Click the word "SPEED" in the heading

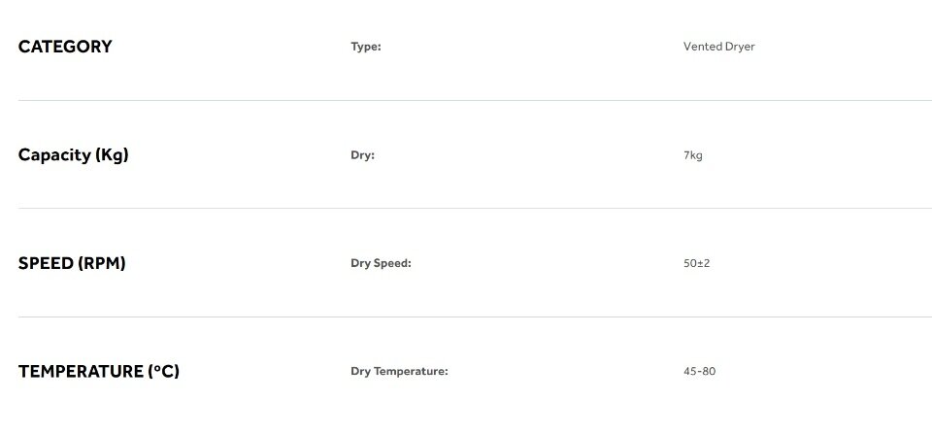click(47, 263)
